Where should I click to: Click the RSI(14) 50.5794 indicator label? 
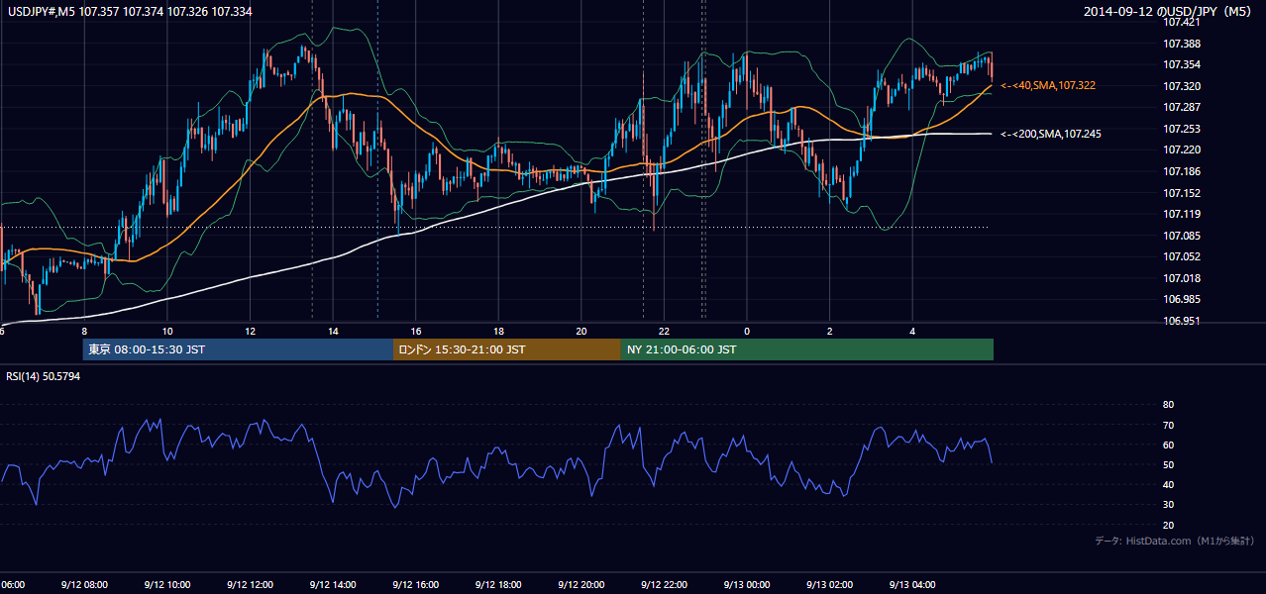point(43,376)
